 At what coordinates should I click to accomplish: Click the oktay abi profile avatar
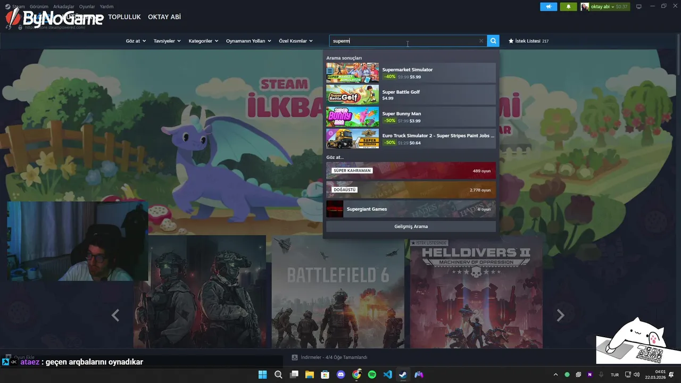click(x=585, y=6)
